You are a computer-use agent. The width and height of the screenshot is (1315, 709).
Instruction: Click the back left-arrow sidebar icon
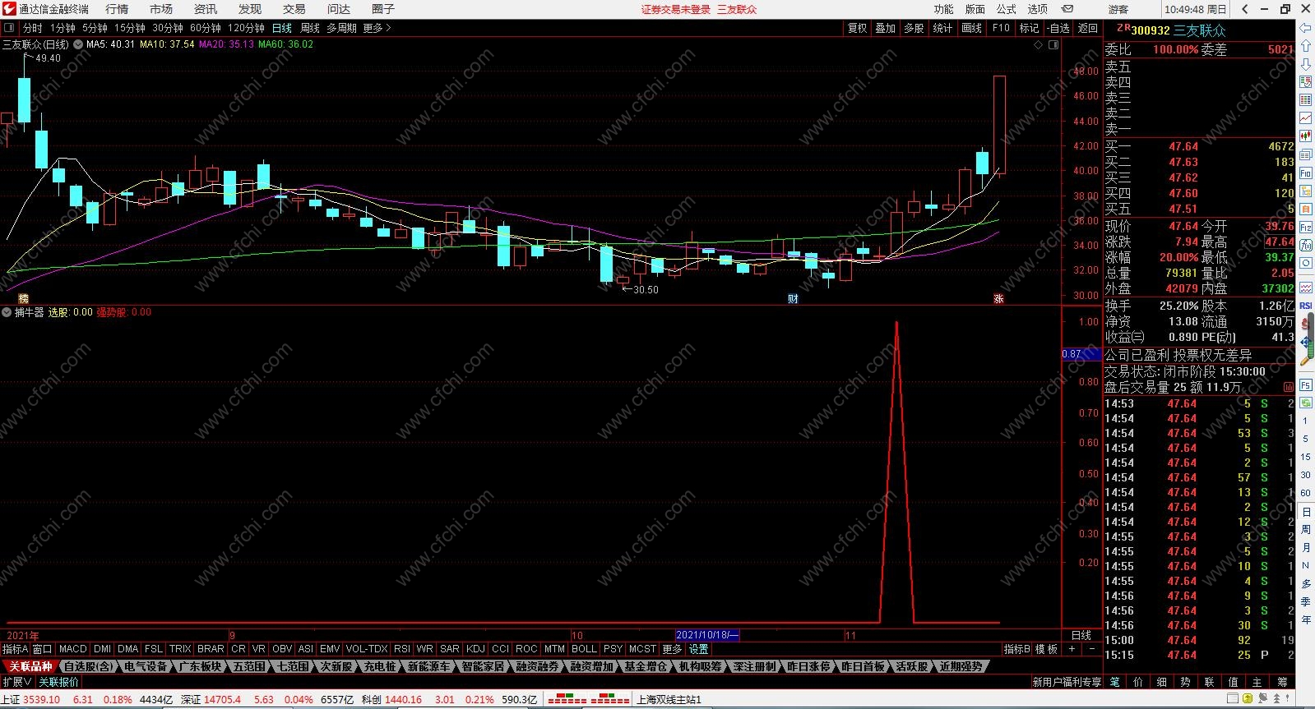click(x=1305, y=29)
